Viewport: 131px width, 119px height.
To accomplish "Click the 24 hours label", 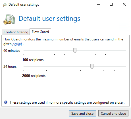I will (x=10, y=67).
